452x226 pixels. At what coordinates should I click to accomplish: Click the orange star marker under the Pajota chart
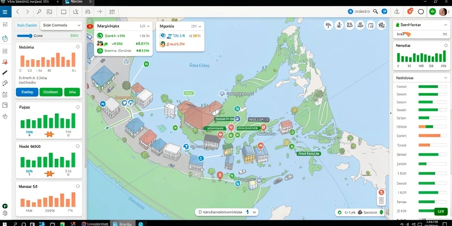(49, 133)
